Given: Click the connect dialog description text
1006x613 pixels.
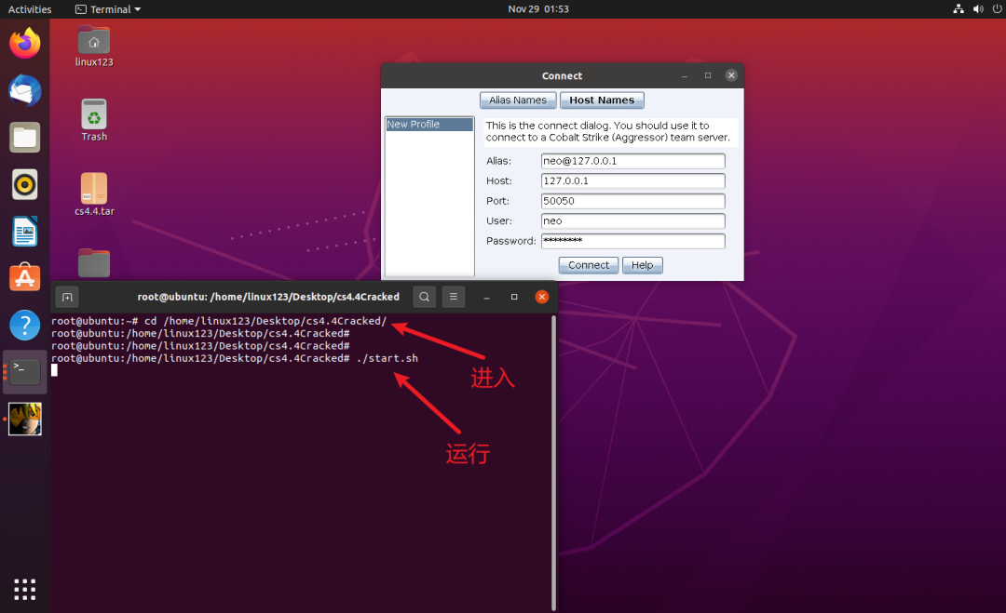Looking at the screenshot, I should 607,131.
